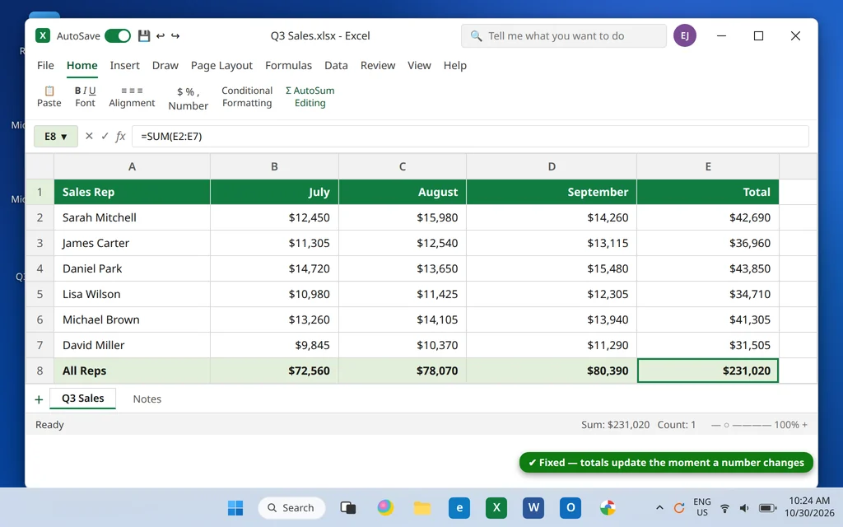This screenshot has height=527, width=843.
Task: Click the taskbar Search box
Action: [291, 507]
